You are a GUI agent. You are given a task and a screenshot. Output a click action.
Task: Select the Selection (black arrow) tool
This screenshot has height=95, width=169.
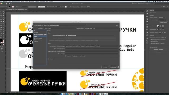(1, 12)
